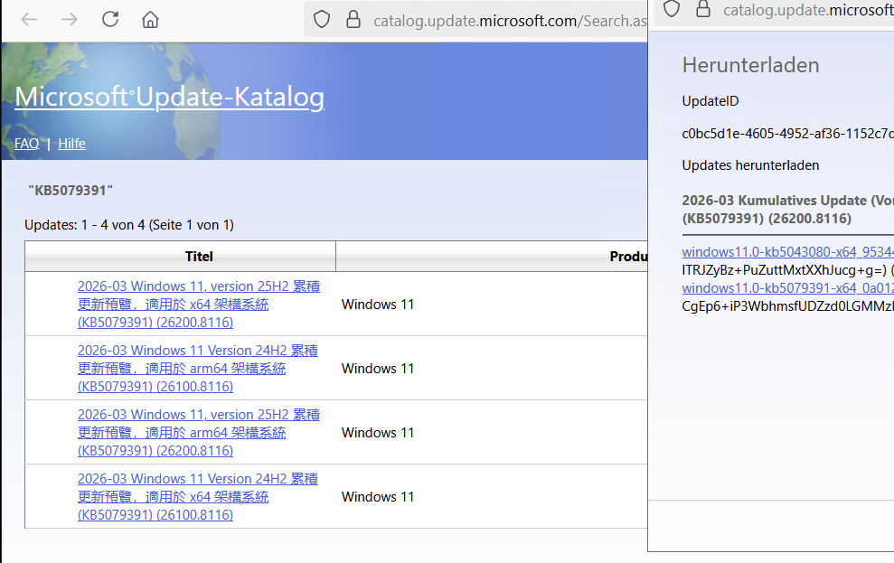Reload the current catalog page

coord(110,19)
